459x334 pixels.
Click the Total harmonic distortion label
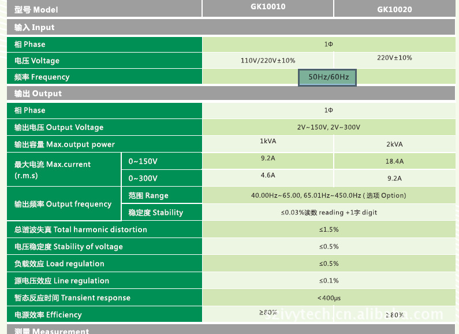coord(81,229)
